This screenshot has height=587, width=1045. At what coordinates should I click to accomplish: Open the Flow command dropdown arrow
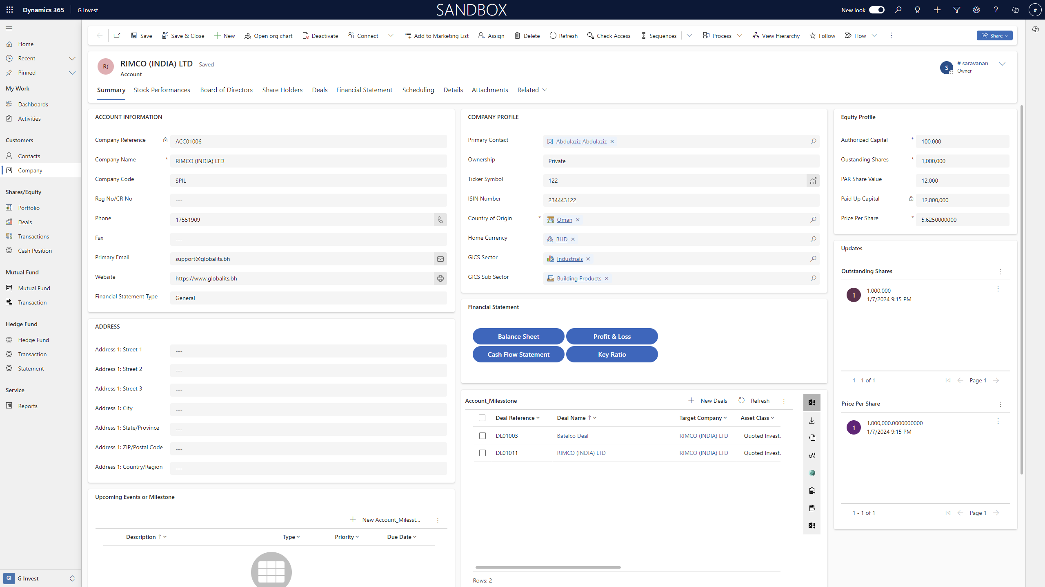[874, 35]
